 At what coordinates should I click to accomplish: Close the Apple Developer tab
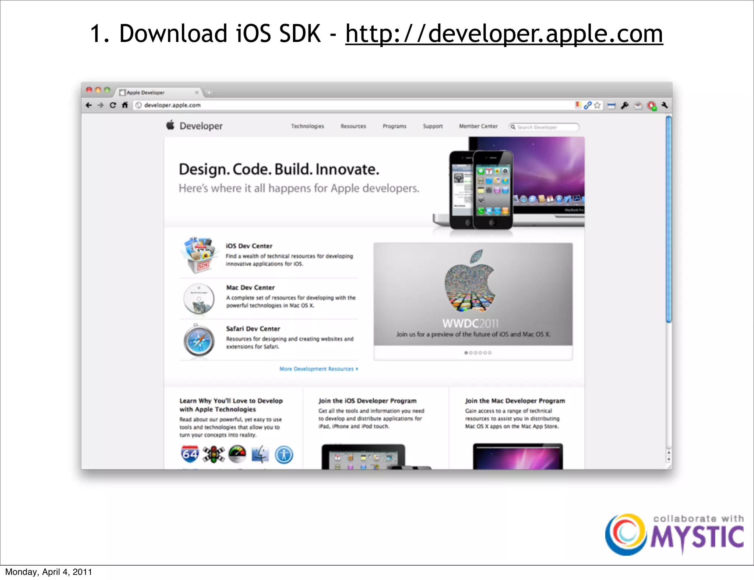tap(197, 92)
